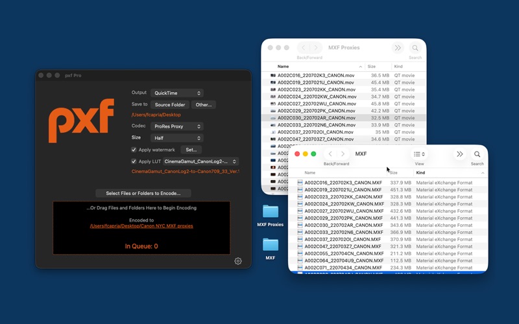
Task: Go back in MXF window
Action: tap(330, 154)
